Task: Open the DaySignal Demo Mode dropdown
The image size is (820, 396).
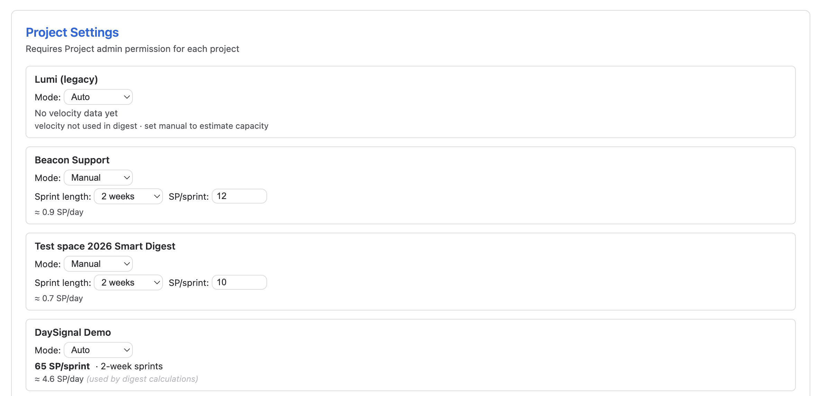Action: (x=98, y=350)
